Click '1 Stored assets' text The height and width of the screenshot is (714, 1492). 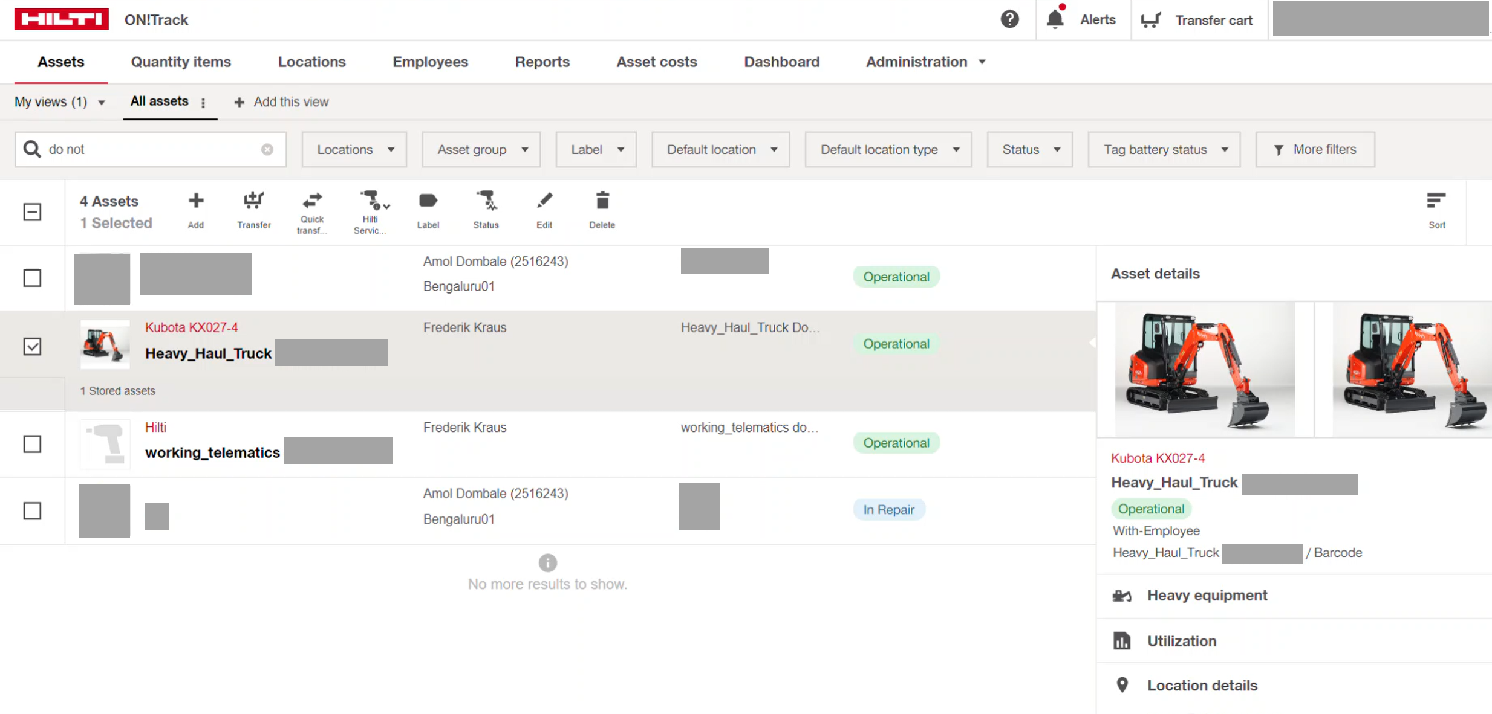[x=118, y=391]
